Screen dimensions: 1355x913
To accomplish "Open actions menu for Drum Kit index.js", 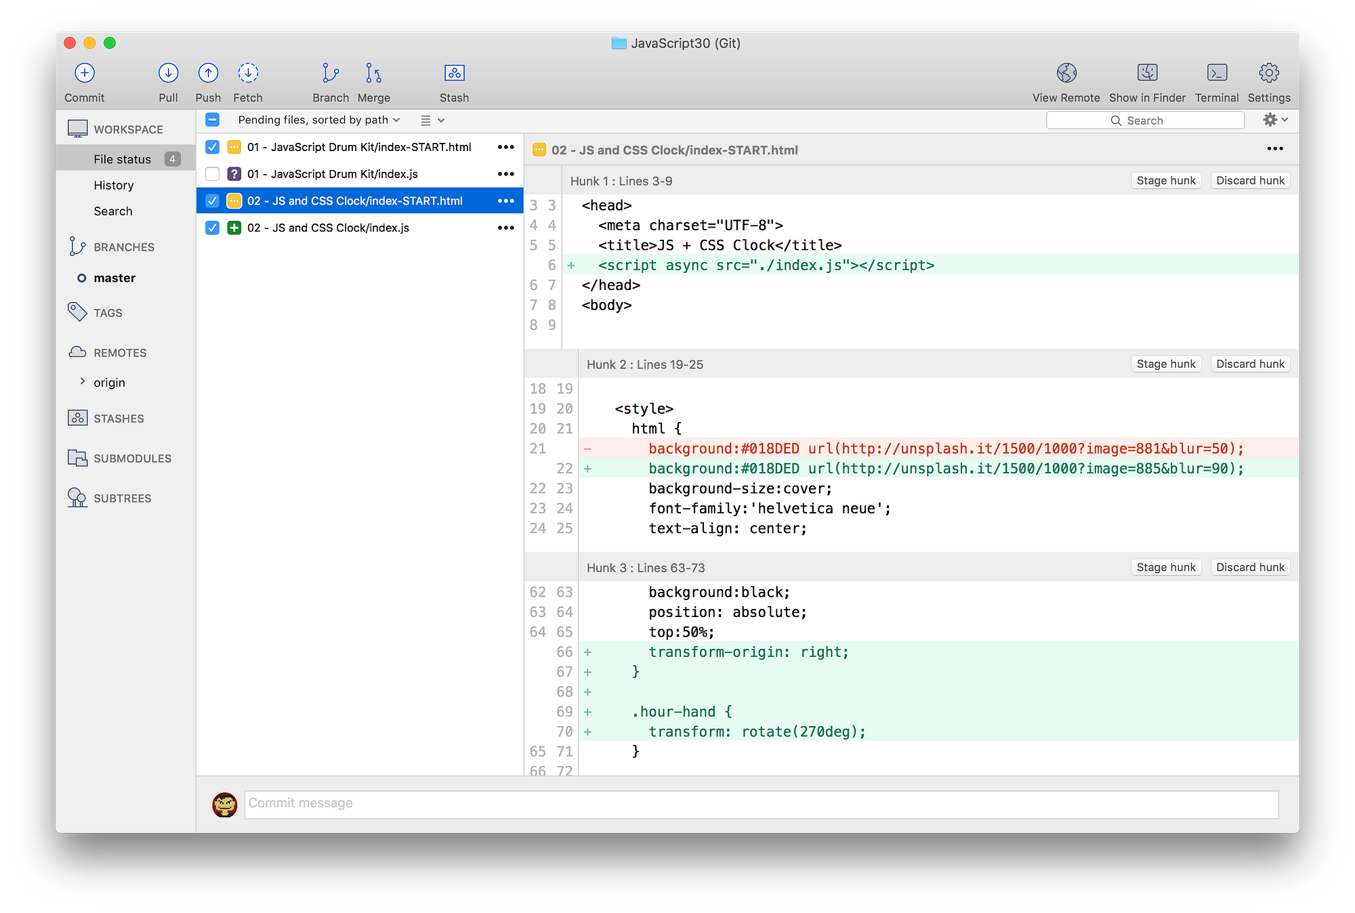I will pyautogui.click(x=506, y=174).
